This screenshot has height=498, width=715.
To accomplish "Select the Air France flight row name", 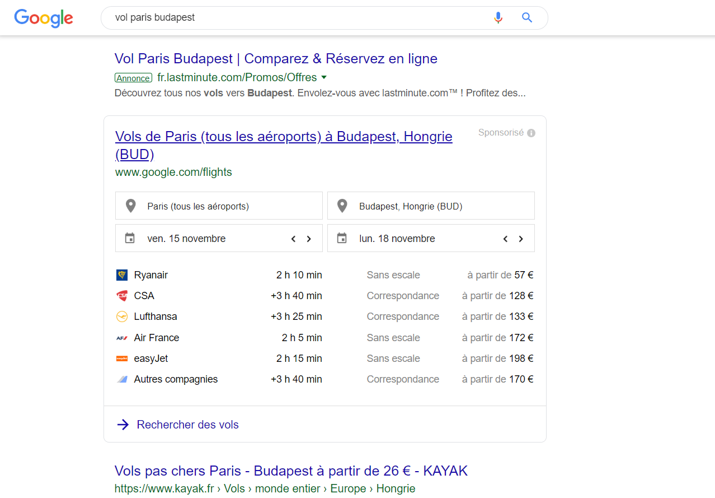I will coord(157,338).
